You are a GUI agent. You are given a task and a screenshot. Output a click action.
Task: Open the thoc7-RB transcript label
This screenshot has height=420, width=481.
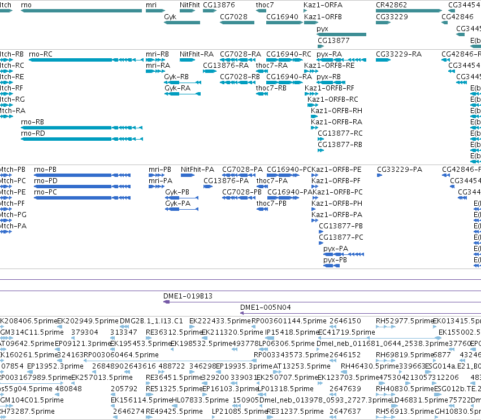click(271, 88)
